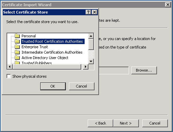Click the Trusted Publishers folder icon

pyautogui.click(x=17, y=62)
